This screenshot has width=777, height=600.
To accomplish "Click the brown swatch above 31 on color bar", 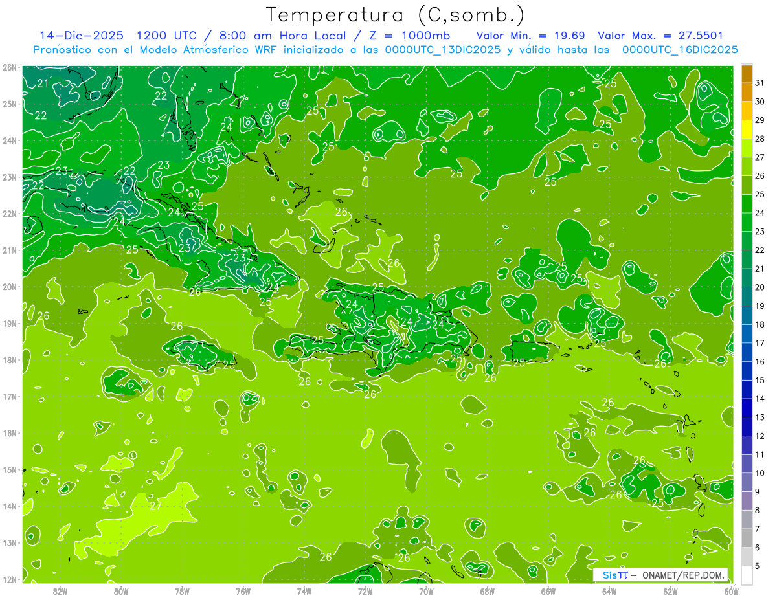I will (747, 74).
